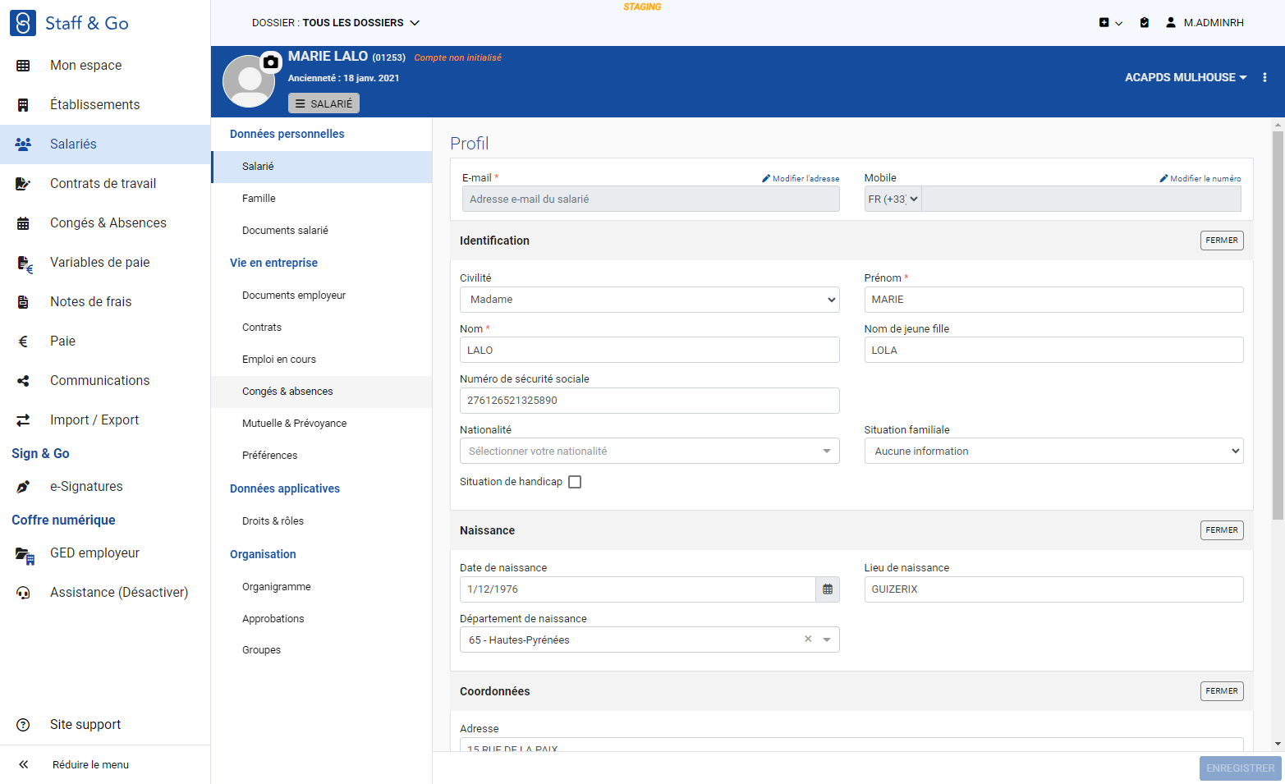This screenshot has width=1285, height=784.
Task: Open the Nationalité selector
Action: pyautogui.click(x=649, y=451)
